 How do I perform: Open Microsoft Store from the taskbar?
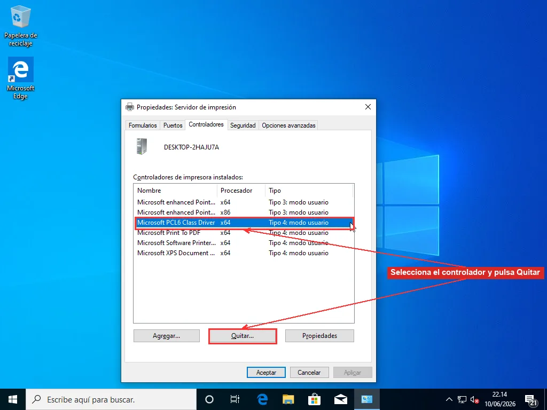coord(314,399)
